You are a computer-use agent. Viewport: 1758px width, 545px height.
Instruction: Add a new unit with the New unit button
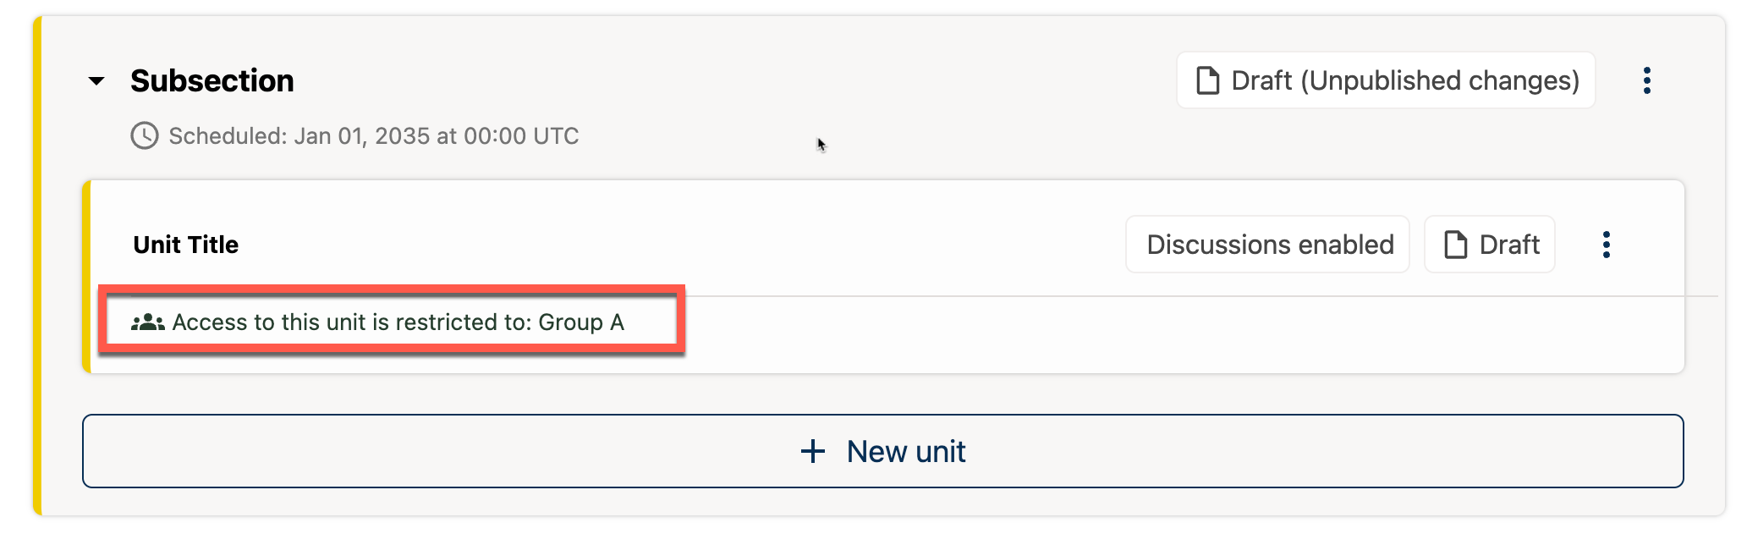point(905,451)
